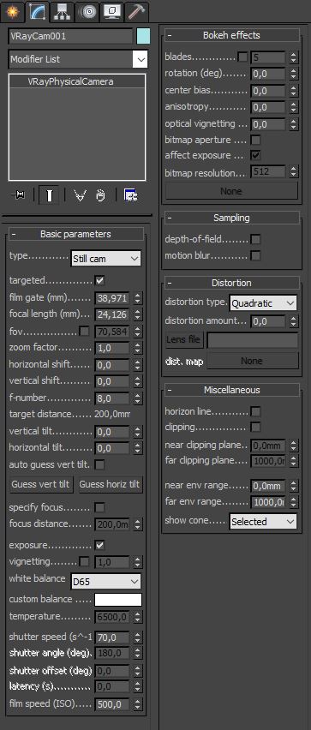Toggle Show end result icon
311x730 pixels.
[49, 195]
